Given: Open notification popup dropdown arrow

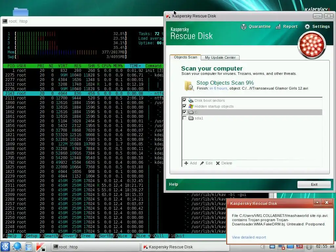Looking at the screenshot, I should 317,202.
